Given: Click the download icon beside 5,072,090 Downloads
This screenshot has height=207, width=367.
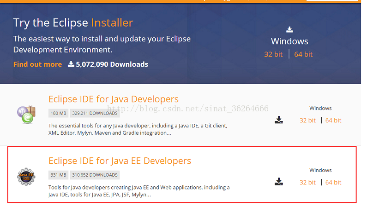Looking at the screenshot, I should point(71,63).
